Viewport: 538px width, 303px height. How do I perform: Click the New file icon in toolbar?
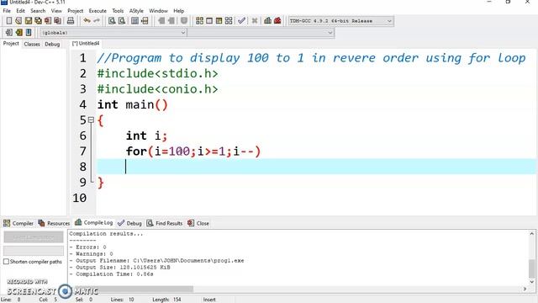point(9,21)
